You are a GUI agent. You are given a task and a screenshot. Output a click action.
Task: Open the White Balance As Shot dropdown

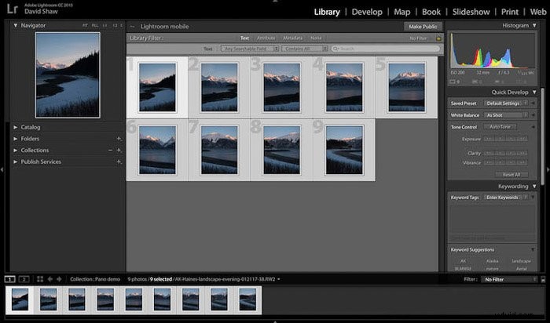tap(507, 115)
